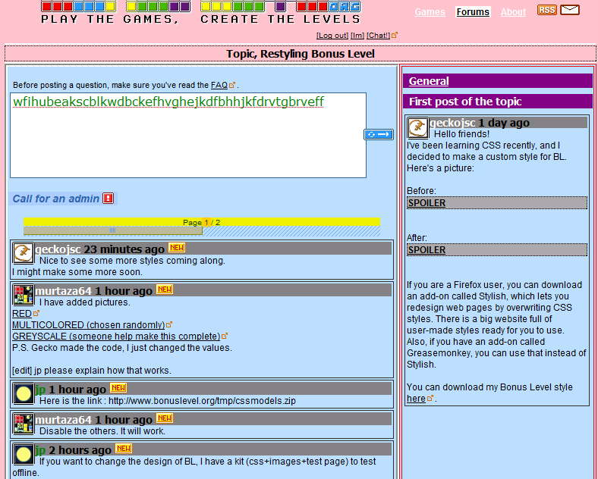598x479 pixels.
Task: Click geckojsc's avatar on the 23 minutes ago post
Action: 24,253
